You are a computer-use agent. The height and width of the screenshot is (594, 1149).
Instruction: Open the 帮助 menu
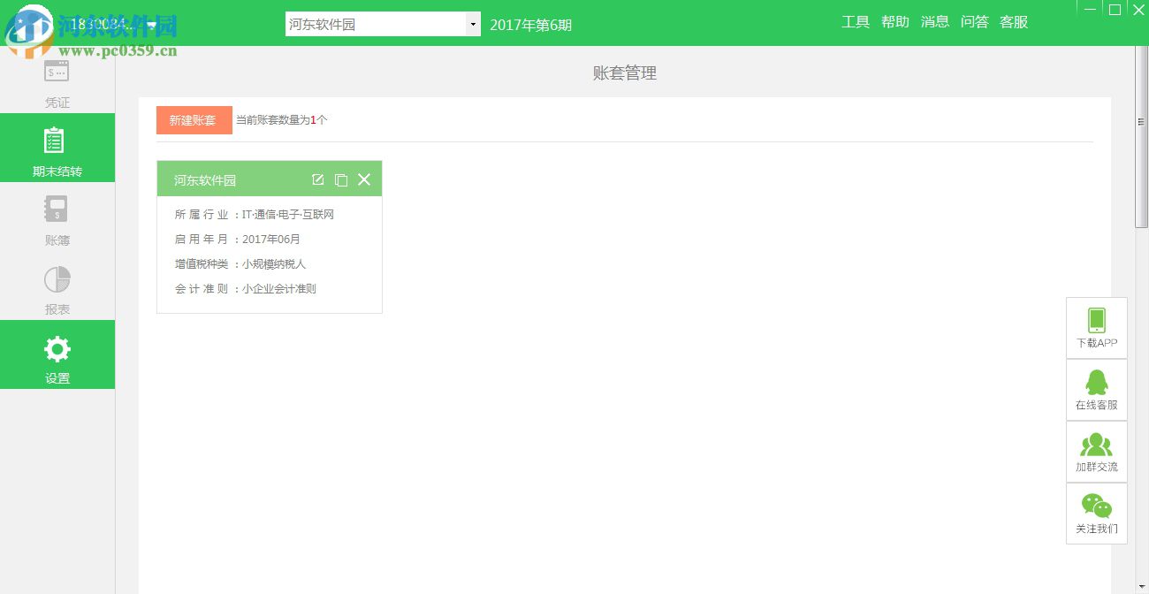(x=894, y=21)
